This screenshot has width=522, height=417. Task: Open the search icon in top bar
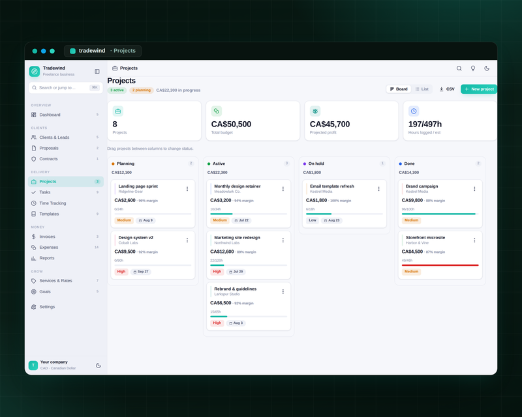tap(459, 68)
